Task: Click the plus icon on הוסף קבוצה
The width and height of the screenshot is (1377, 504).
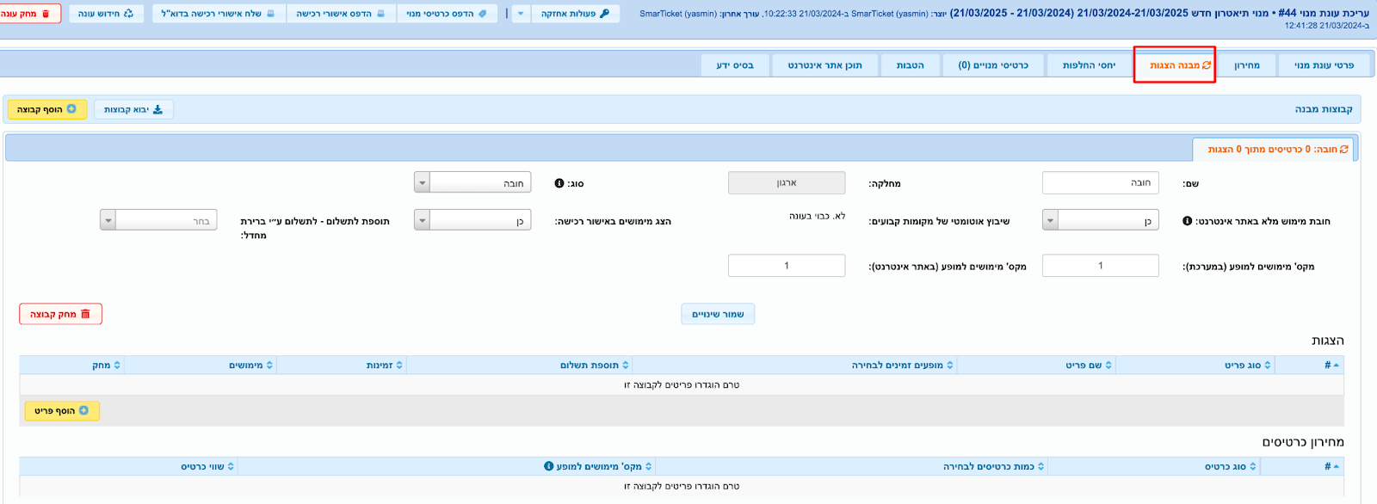Action: (x=71, y=109)
